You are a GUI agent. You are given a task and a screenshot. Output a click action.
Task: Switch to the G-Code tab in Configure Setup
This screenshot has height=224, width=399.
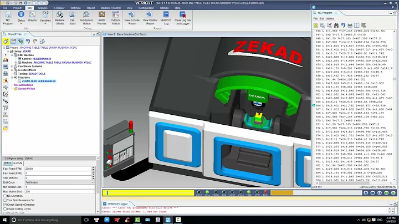[x=18, y=163]
